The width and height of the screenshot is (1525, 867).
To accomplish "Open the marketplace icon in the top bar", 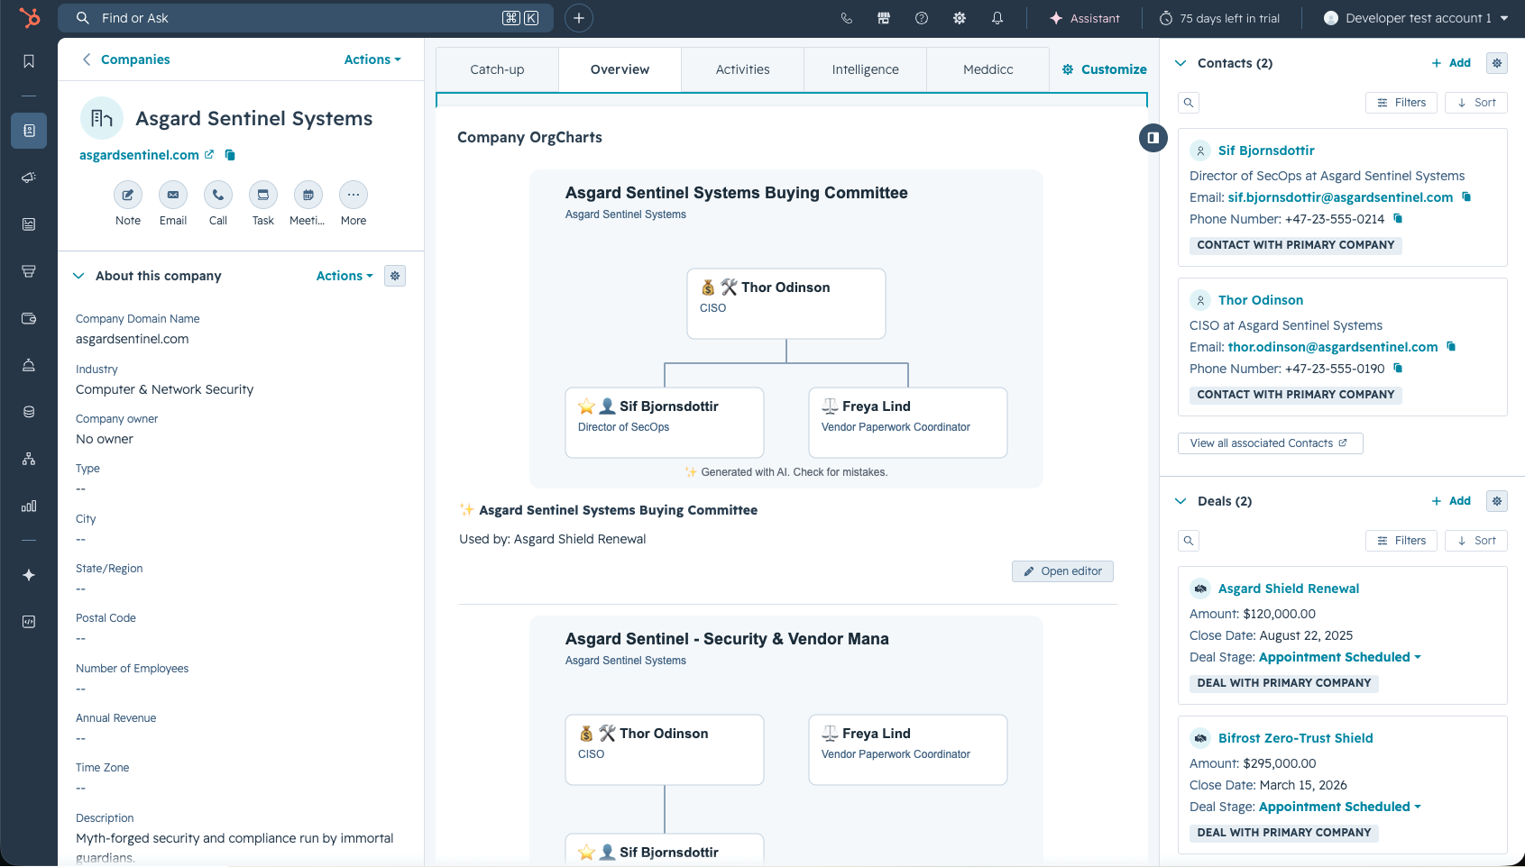I will click(x=884, y=18).
